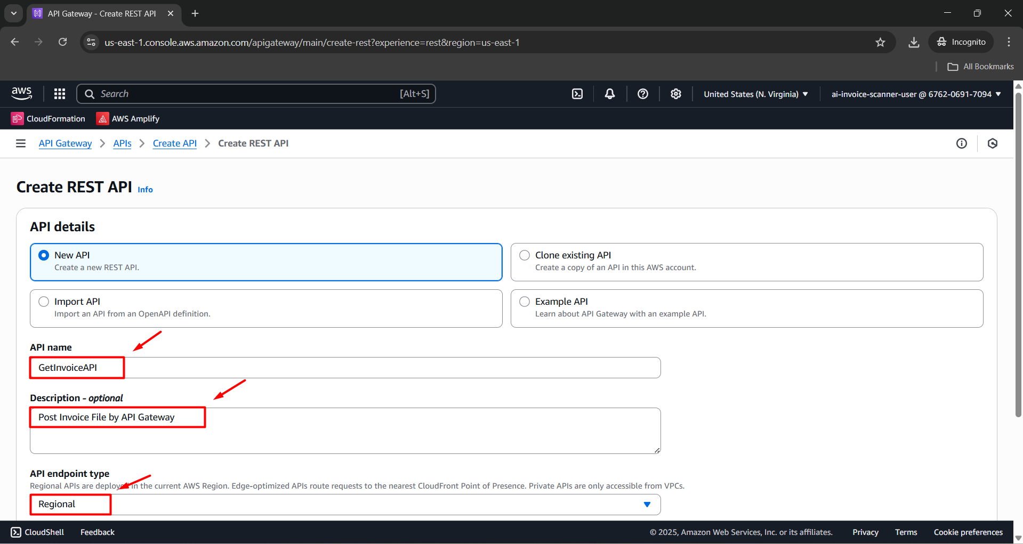Viewport: 1023px width, 544px height.
Task: Open the API endpoint type dropdown
Action: point(647,504)
